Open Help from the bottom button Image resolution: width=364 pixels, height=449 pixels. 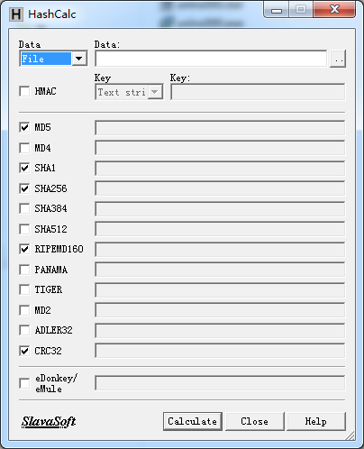(316, 421)
